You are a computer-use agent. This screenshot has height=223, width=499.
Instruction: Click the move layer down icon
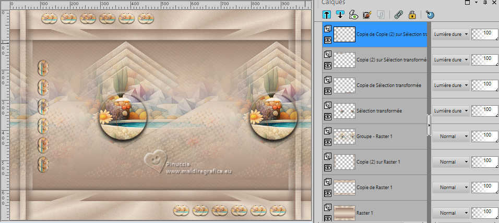(340, 14)
